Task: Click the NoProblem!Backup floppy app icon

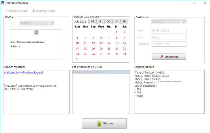Action: (3, 3)
